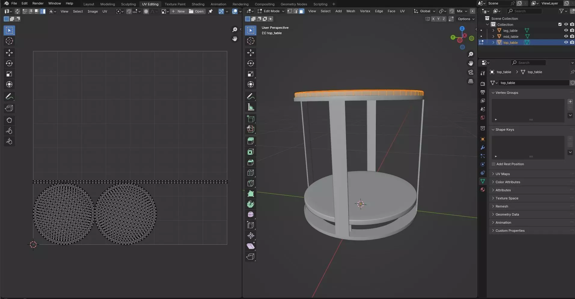Select the Poly Build tool

pos(251,194)
